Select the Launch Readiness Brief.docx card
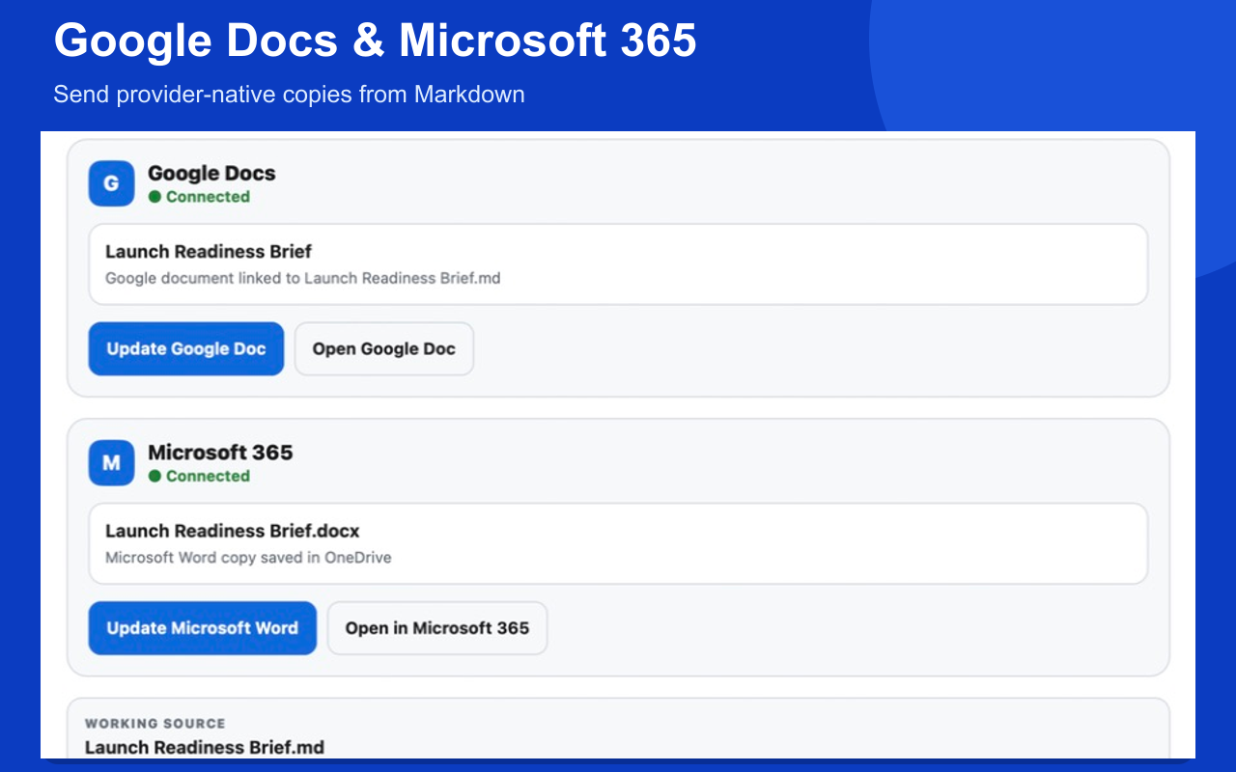The width and height of the screenshot is (1236, 772). (618, 543)
